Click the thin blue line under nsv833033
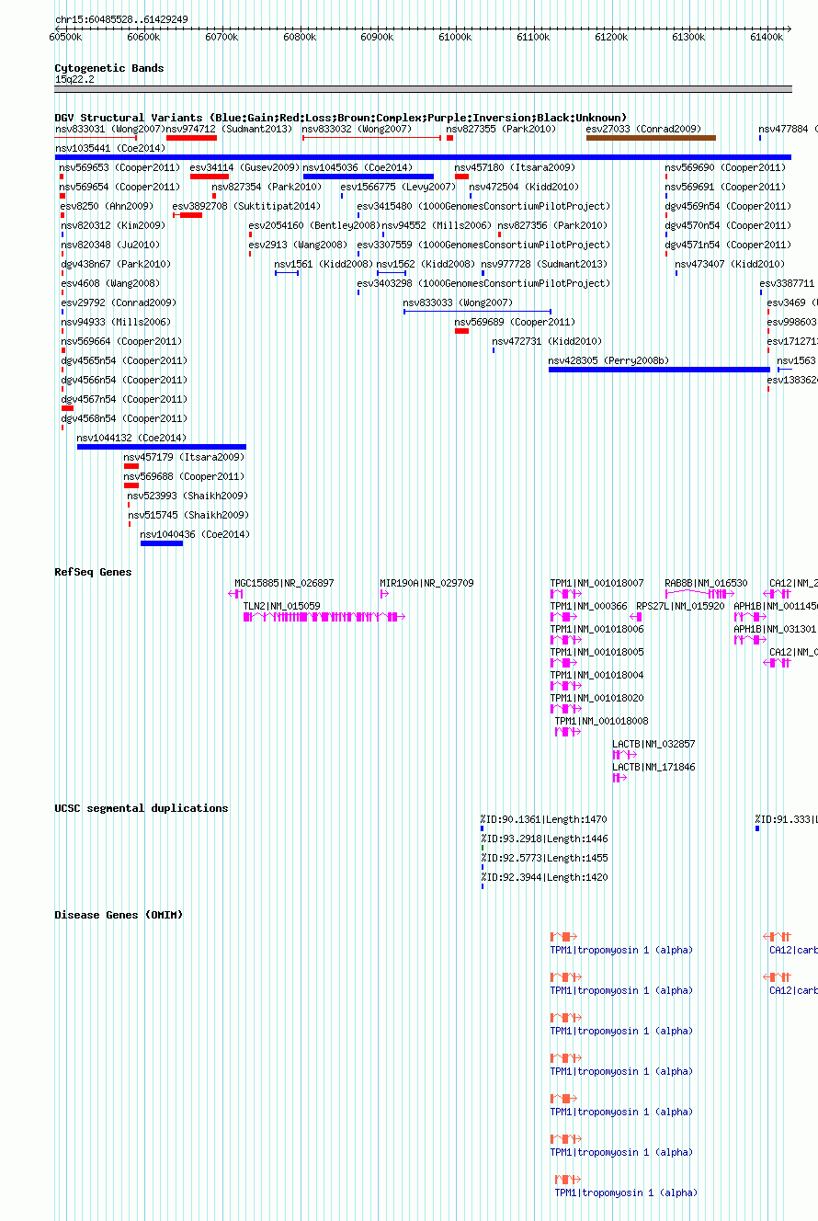This screenshot has width=818, height=1221. click(477, 312)
